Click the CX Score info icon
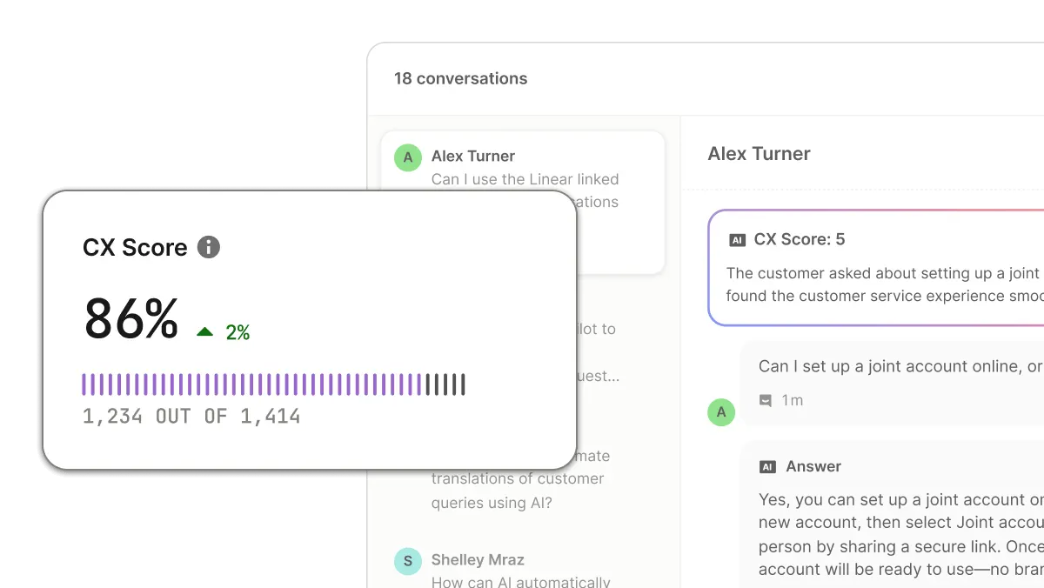Screen dimensions: 1044x588 209,247
